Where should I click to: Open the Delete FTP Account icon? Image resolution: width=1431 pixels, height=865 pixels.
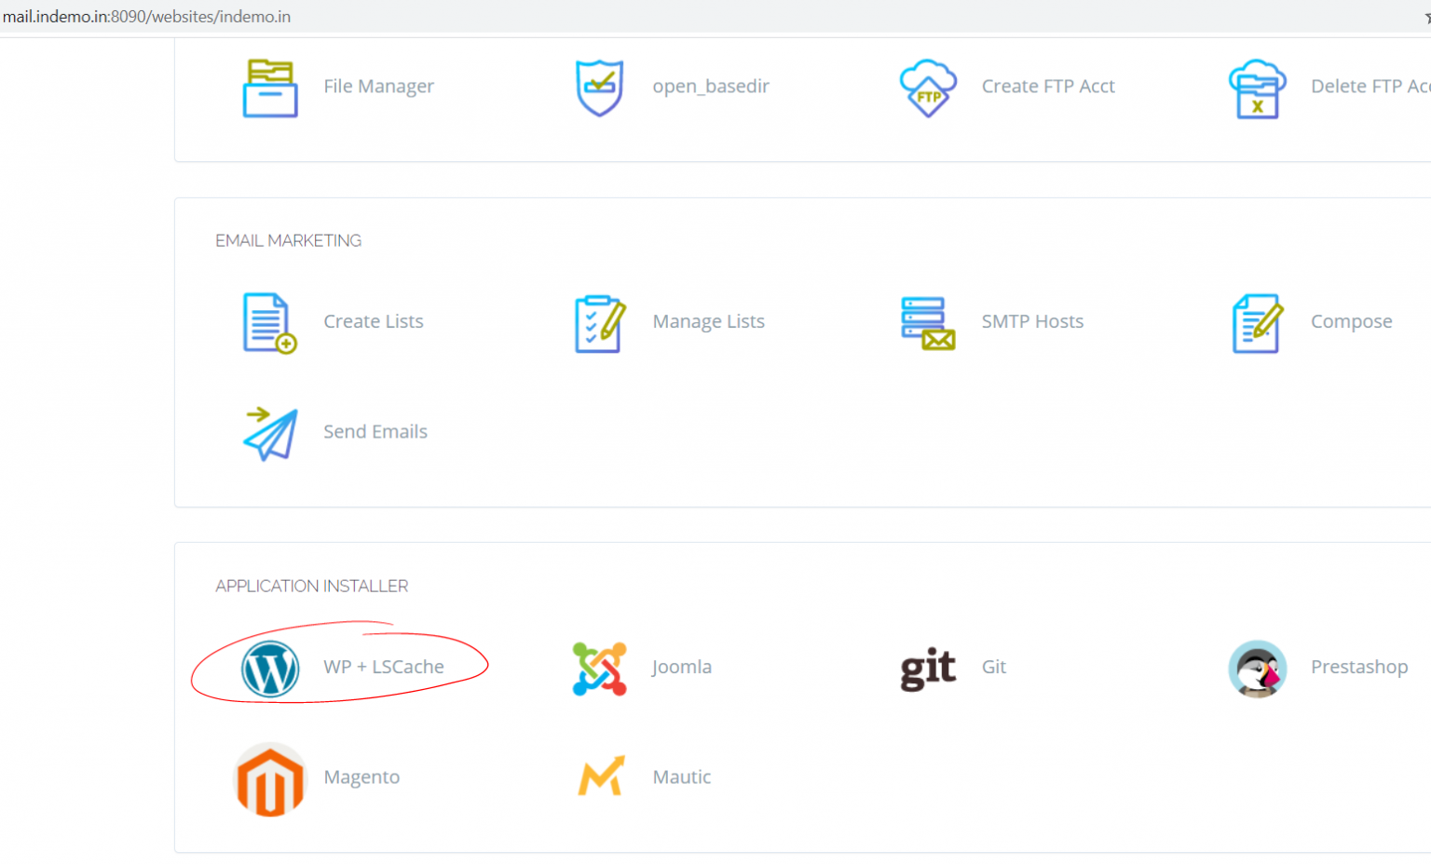(x=1258, y=87)
